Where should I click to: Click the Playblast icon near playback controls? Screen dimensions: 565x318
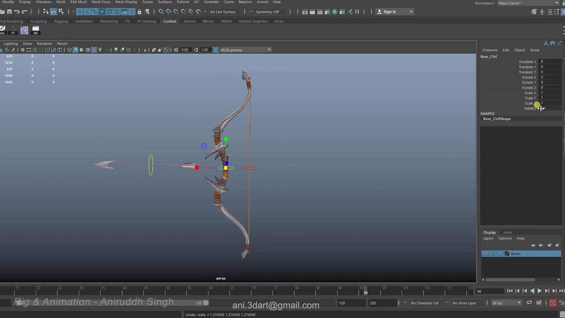pyautogui.click(x=539, y=303)
